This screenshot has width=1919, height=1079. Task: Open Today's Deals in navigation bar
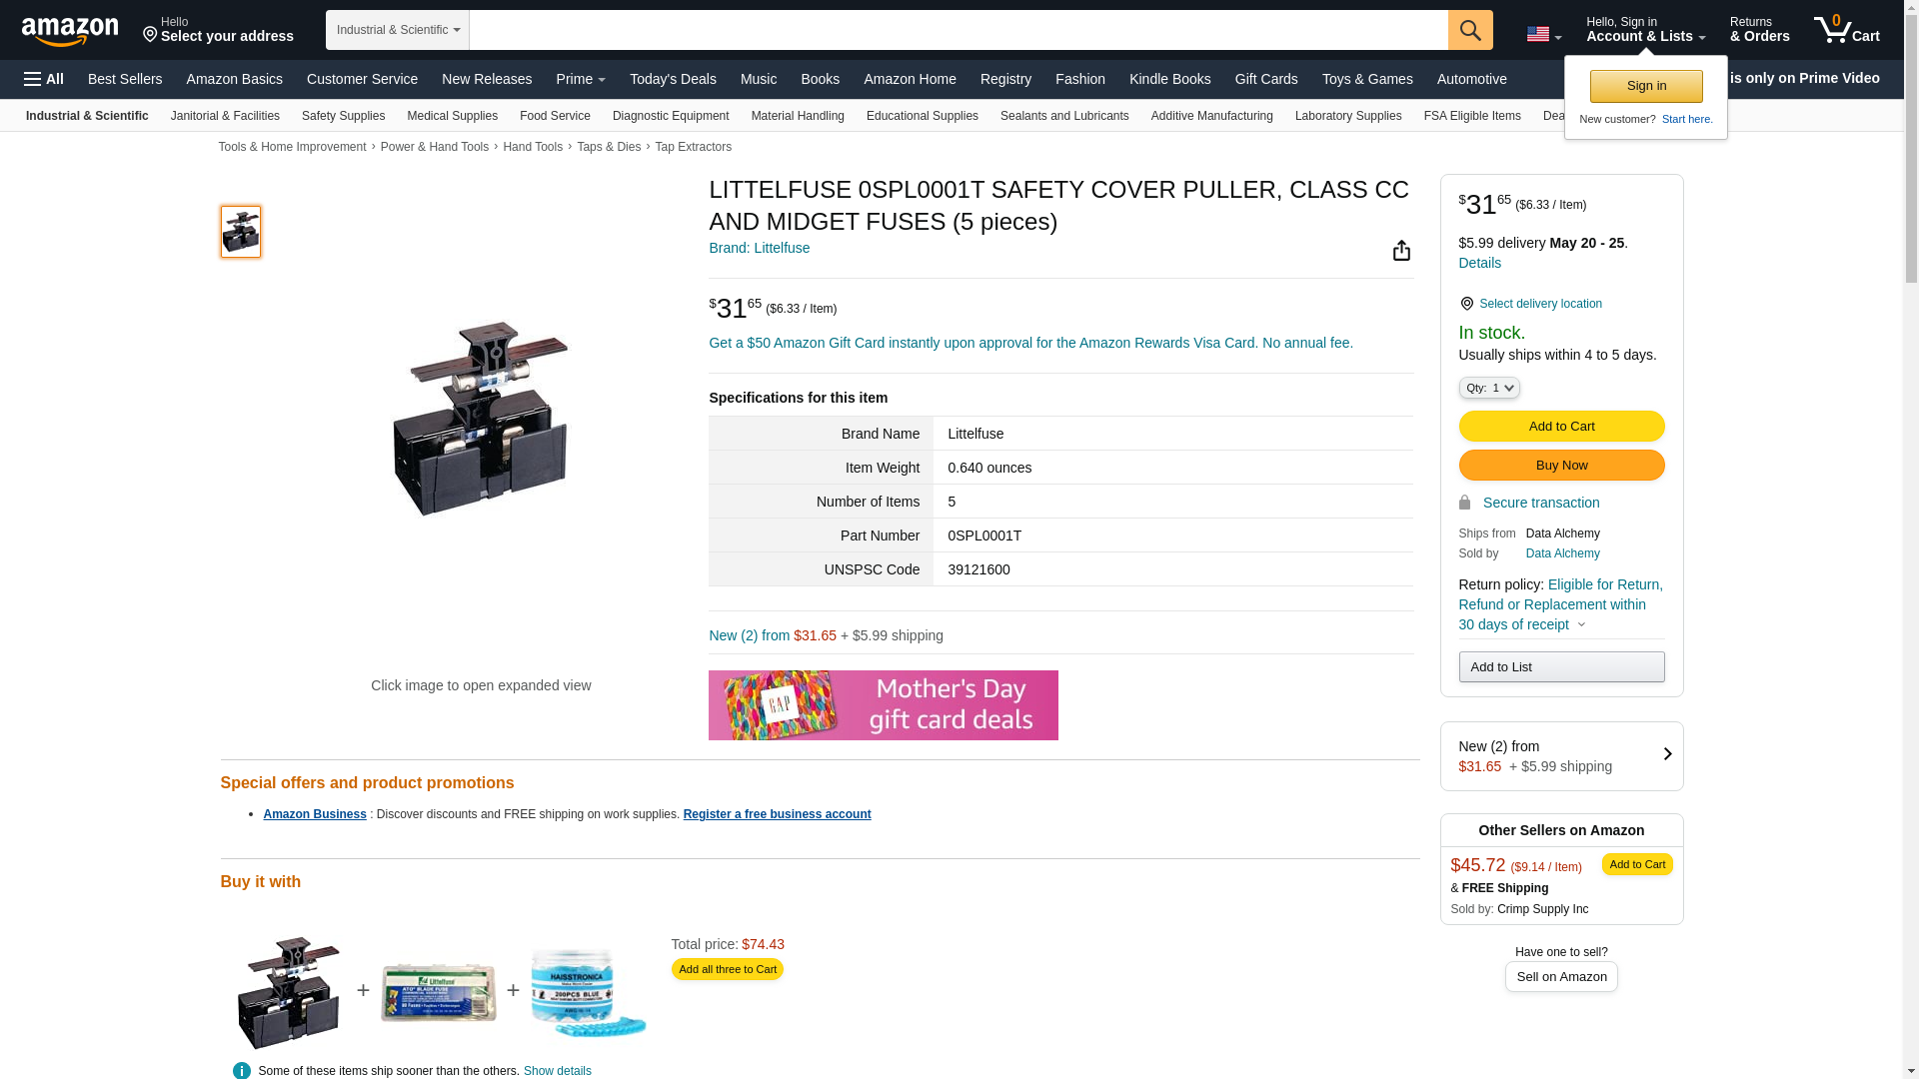(x=673, y=79)
